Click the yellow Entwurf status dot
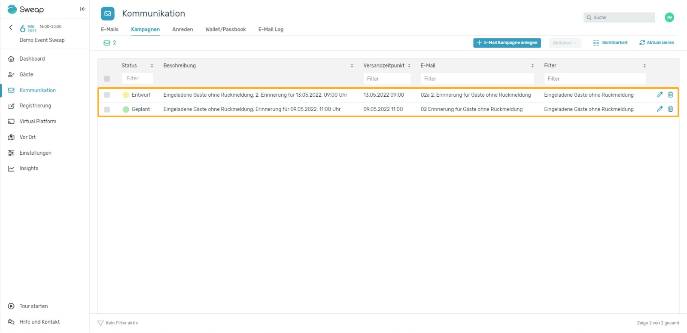Viewport: 687px width, 333px height. [x=126, y=95]
